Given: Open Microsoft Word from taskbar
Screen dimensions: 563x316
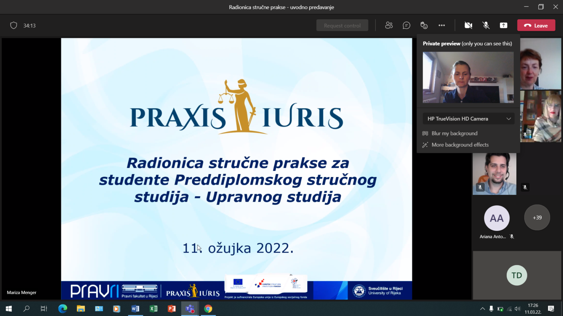Looking at the screenshot, I should (135, 308).
